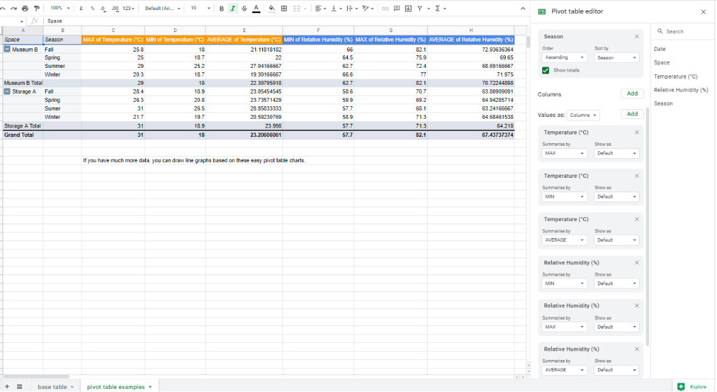The image size is (717, 392).
Task: Click Add next to Columns
Action: click(631, 93)
